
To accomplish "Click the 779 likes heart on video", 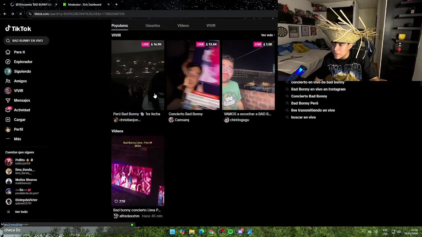I will pyautogui.click(x=116, y=201).
